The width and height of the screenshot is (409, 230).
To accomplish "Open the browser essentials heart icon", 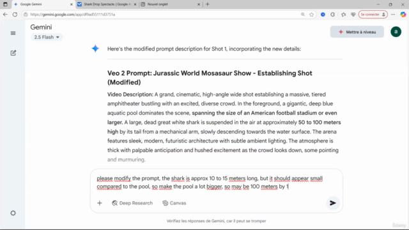I will [353, 14].
